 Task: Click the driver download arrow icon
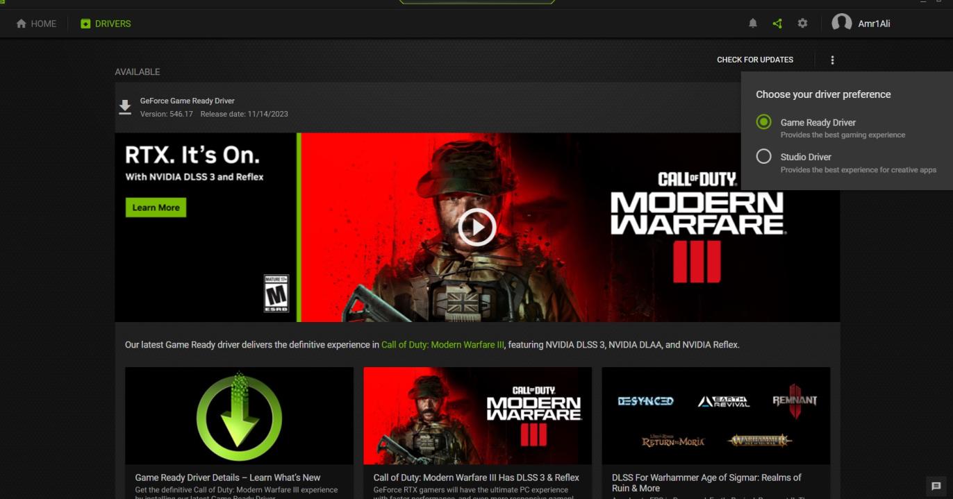coord(125,107)
